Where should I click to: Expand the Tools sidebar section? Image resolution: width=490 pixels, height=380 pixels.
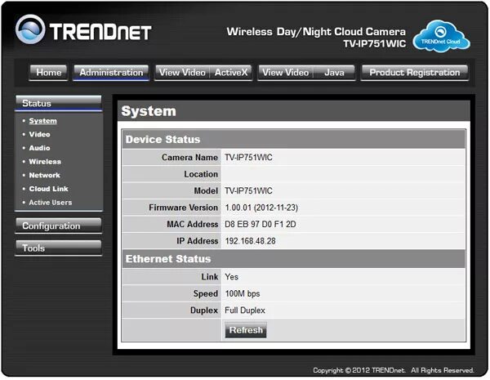coord(59,248)
